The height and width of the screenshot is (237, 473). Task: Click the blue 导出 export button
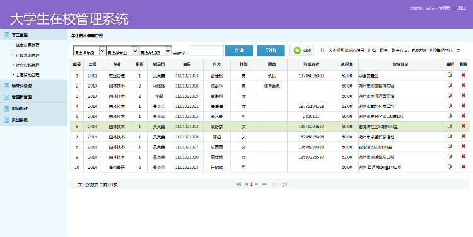(271, 50)
